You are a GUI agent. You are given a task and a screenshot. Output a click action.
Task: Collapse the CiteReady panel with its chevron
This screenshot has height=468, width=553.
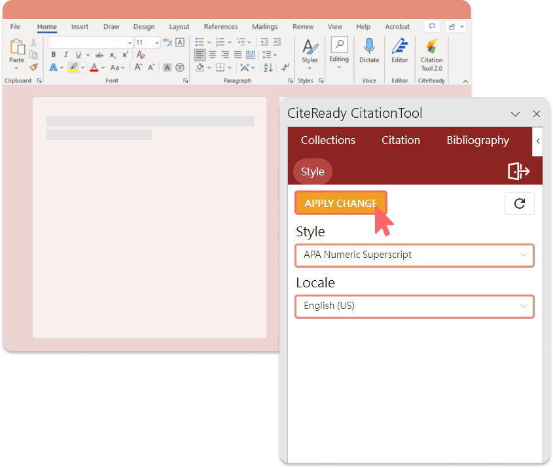pyautogui.click(x=537, y=141)
